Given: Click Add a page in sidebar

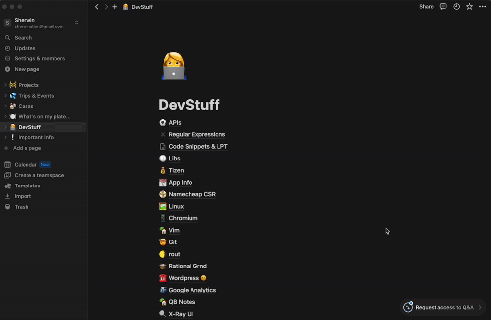Looking at the screenshot, I should [x=27, y=148].
